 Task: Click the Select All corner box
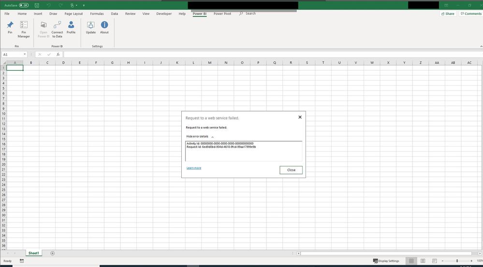point(3,62)
